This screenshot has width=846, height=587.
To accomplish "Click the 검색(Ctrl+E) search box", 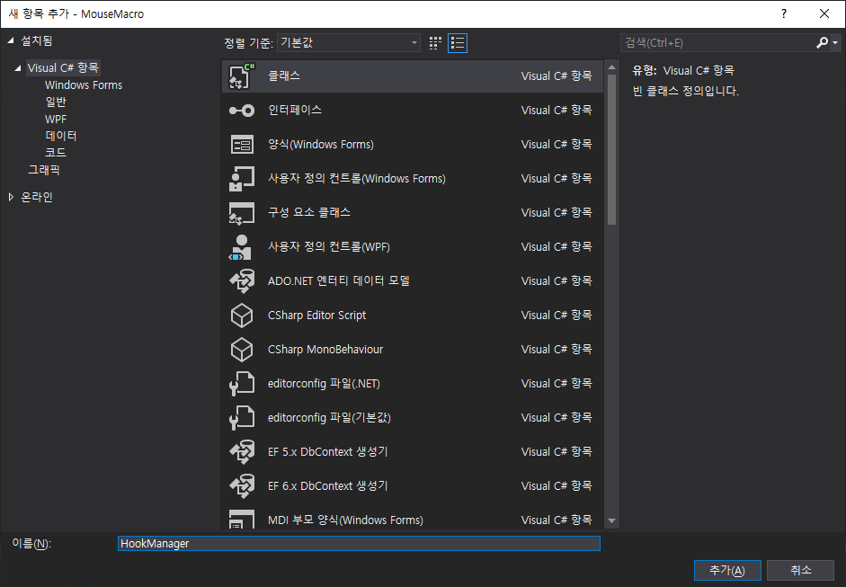I will [717, 42].
